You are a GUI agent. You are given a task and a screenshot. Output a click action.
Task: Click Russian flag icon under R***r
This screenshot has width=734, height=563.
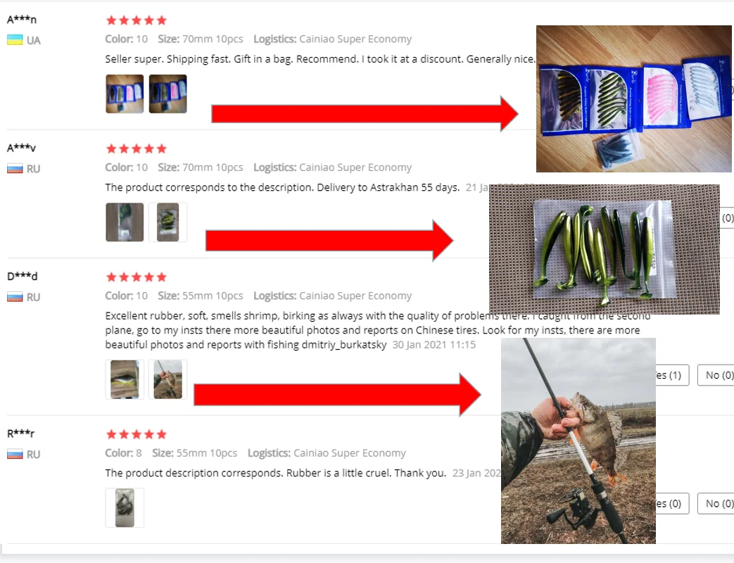tap(15, 454)
